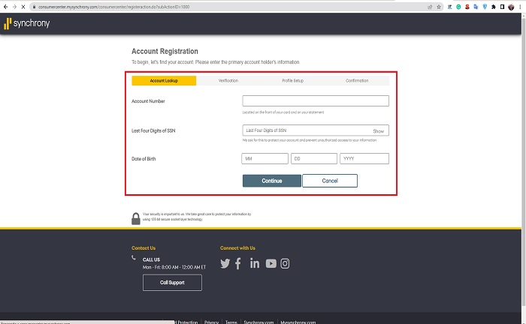Show the Last Four Digits of SSN
526x324 pixels.
coord(379,130)
